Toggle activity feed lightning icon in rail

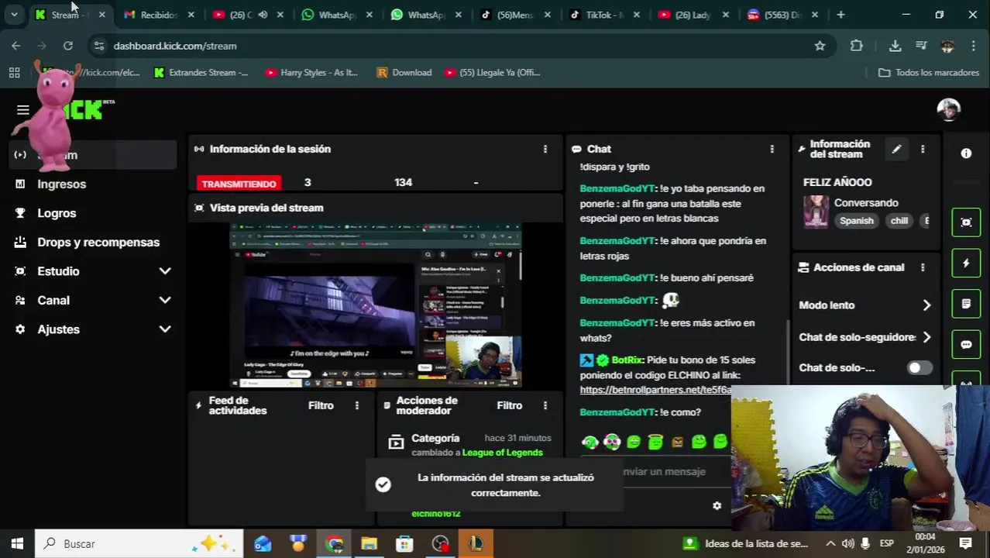tap(966, 263)
